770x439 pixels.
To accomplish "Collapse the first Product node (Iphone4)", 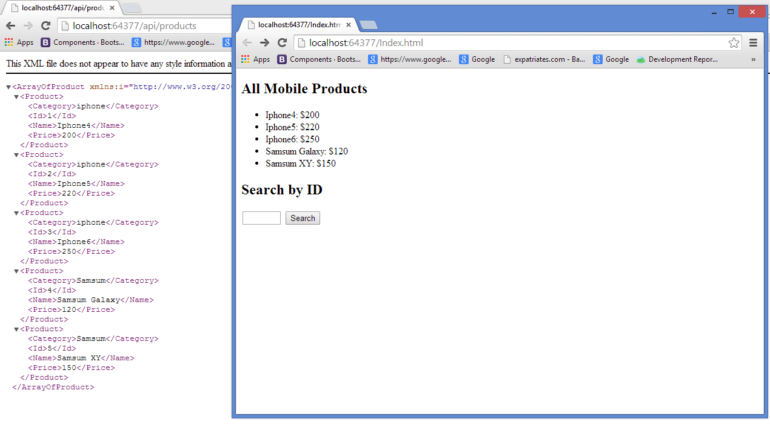I will pyautogui.click(x=17, y=97).
